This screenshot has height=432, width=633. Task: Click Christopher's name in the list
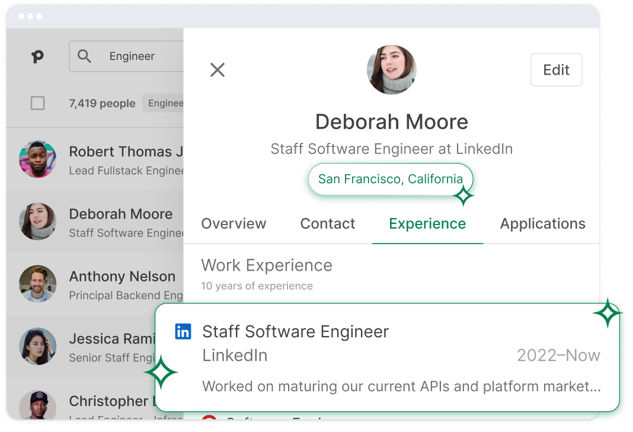112,401
